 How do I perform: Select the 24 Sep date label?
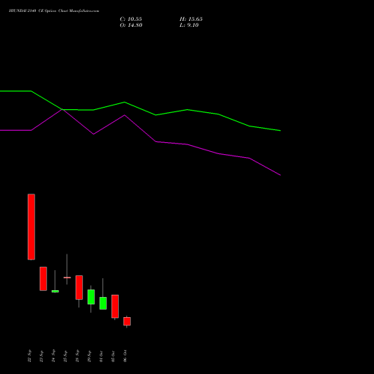53,355
